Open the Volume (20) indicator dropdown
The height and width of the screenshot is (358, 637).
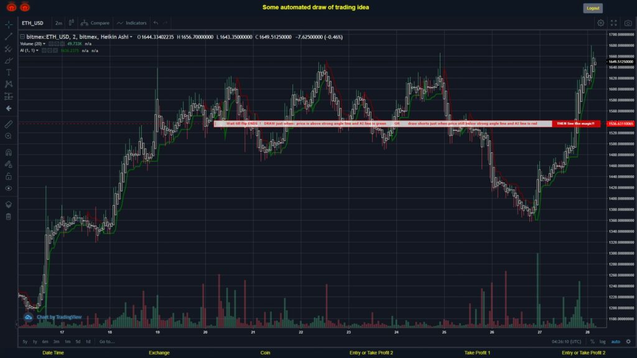point(44,44)
